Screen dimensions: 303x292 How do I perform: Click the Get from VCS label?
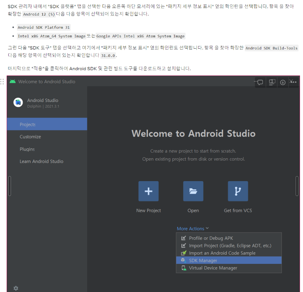(x=238, y=211)
